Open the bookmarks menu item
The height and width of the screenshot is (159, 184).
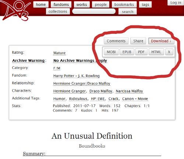point(124,4)
